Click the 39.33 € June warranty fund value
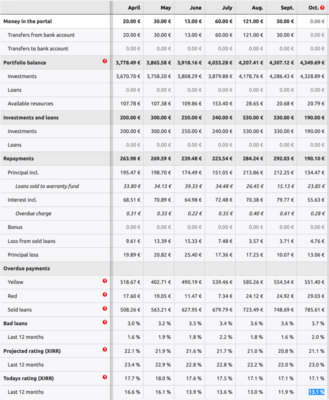This screenshot has height=400, width=329. (x=193, y=186)
